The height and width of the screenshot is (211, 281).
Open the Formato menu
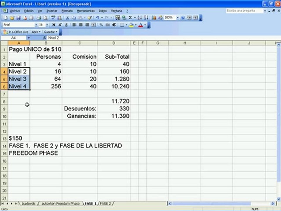pyautogui.click(x=67, y=11)
